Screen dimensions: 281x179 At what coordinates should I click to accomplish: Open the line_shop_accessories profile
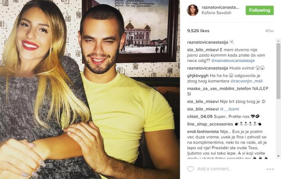point(210,124)
